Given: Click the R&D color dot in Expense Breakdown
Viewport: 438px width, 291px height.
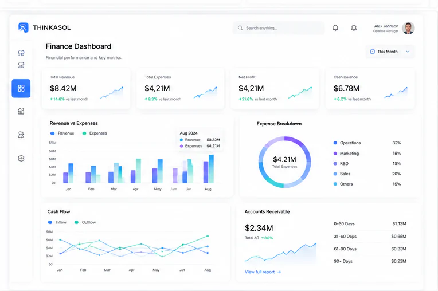Looking at the screenshot, I should coord(335,163).
